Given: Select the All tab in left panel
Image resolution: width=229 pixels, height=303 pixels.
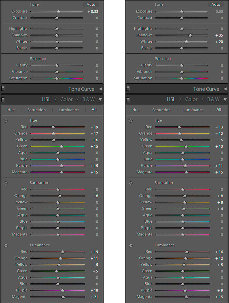Looking at the screenshot, I should point(94,109).
